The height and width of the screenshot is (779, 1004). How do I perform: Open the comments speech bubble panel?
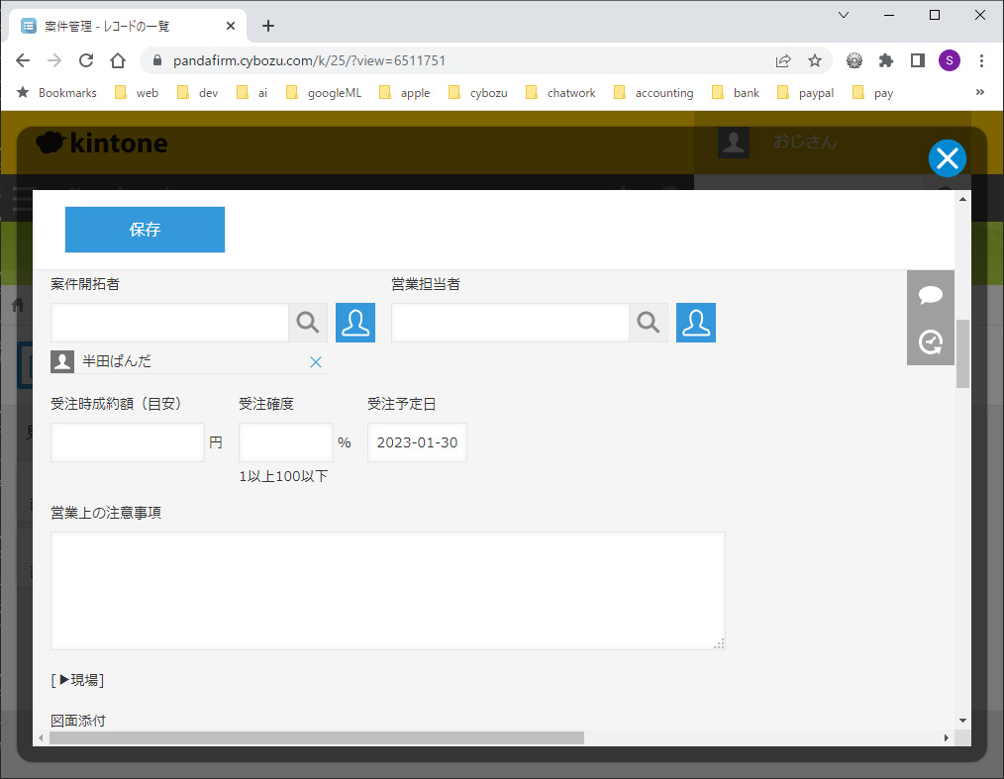point(931,295)
